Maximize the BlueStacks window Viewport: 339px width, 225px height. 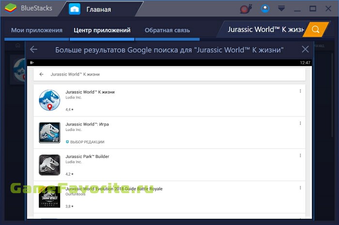coord(313,9)
